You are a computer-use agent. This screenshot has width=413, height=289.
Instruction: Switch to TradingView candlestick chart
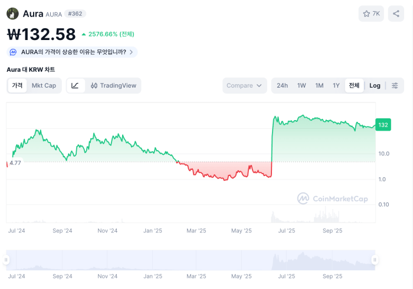coord(113,85)
